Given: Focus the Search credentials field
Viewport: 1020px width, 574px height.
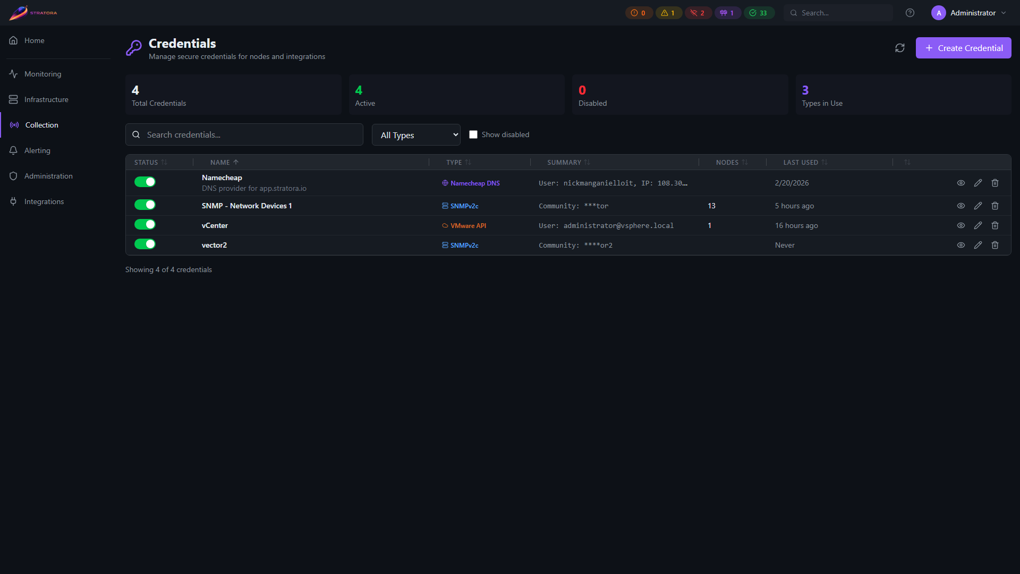Looking at the screenshot, I should 244,134.
